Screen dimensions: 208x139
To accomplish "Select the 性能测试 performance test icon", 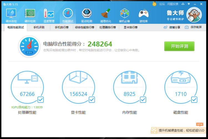I will click(x=68, y=13).
